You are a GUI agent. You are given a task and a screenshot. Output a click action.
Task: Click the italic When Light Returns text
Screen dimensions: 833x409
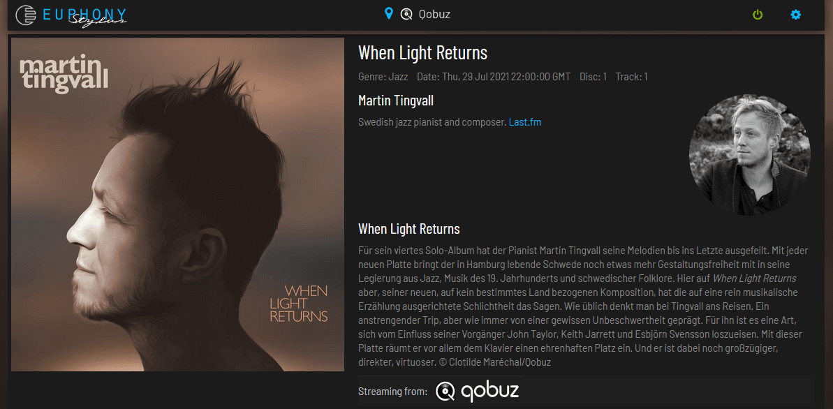(x=754, y=278)
